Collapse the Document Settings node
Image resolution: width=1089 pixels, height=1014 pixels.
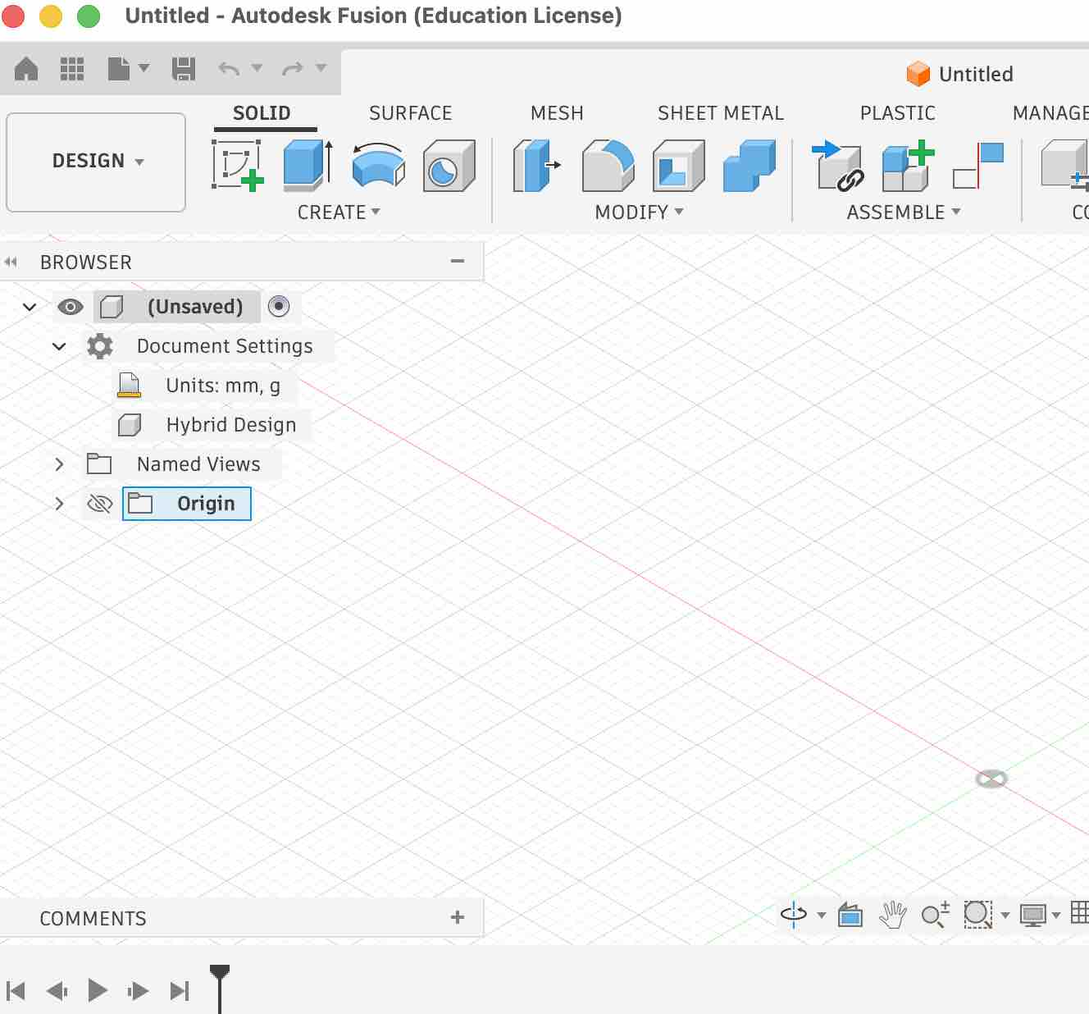[x=59, y=346]
